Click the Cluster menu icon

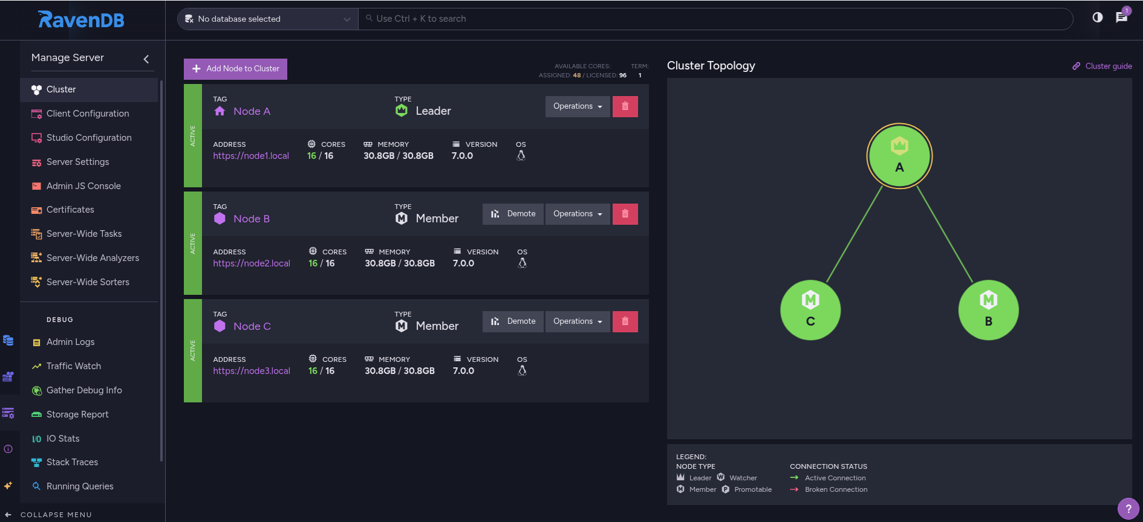pos(36,89)
